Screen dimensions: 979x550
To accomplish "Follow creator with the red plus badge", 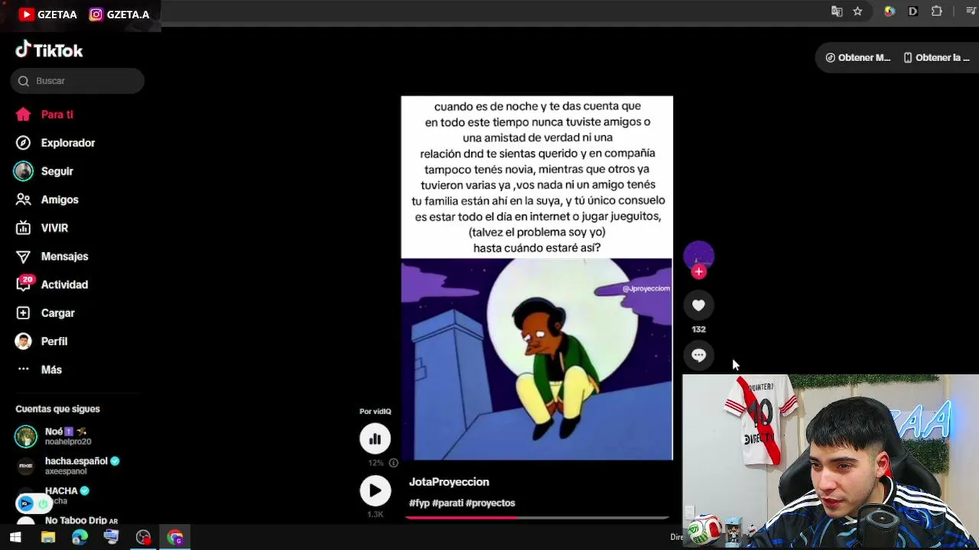I will click(x=698, y=272).
